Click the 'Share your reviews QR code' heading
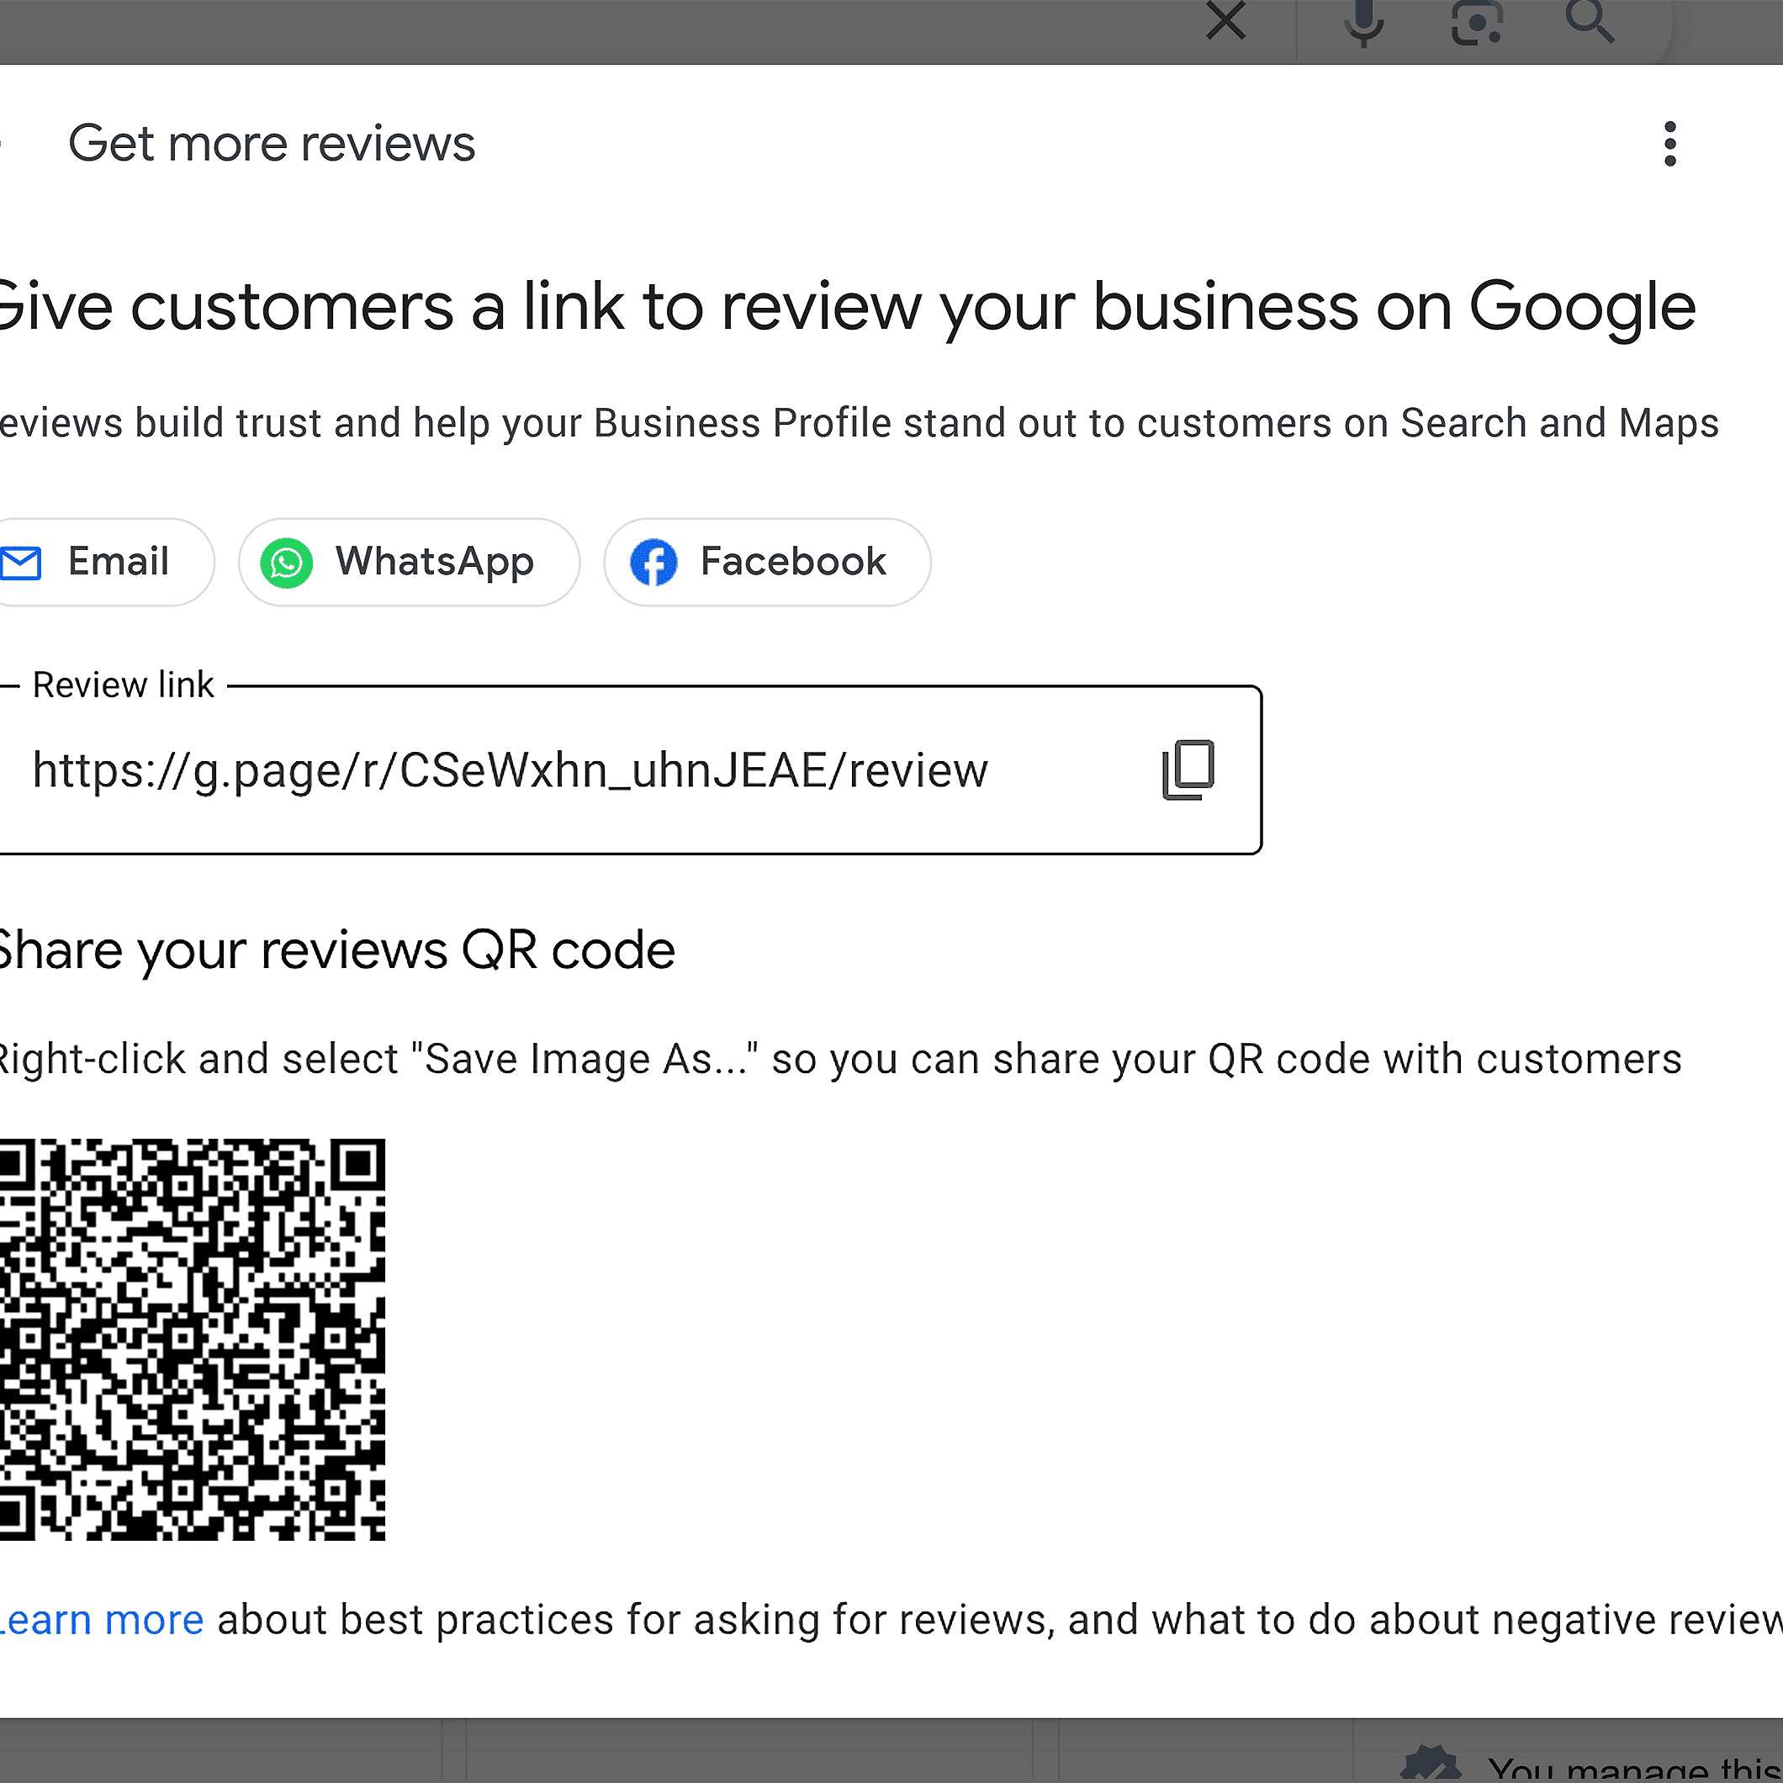Viewport: 1783px width, 1783px height. 336,950
